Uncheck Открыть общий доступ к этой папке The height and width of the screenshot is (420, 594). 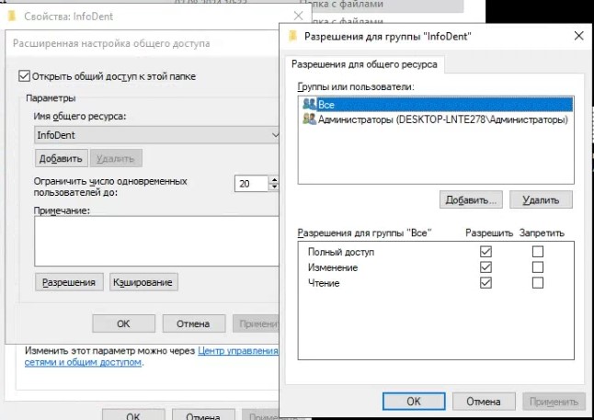point(24,75)
